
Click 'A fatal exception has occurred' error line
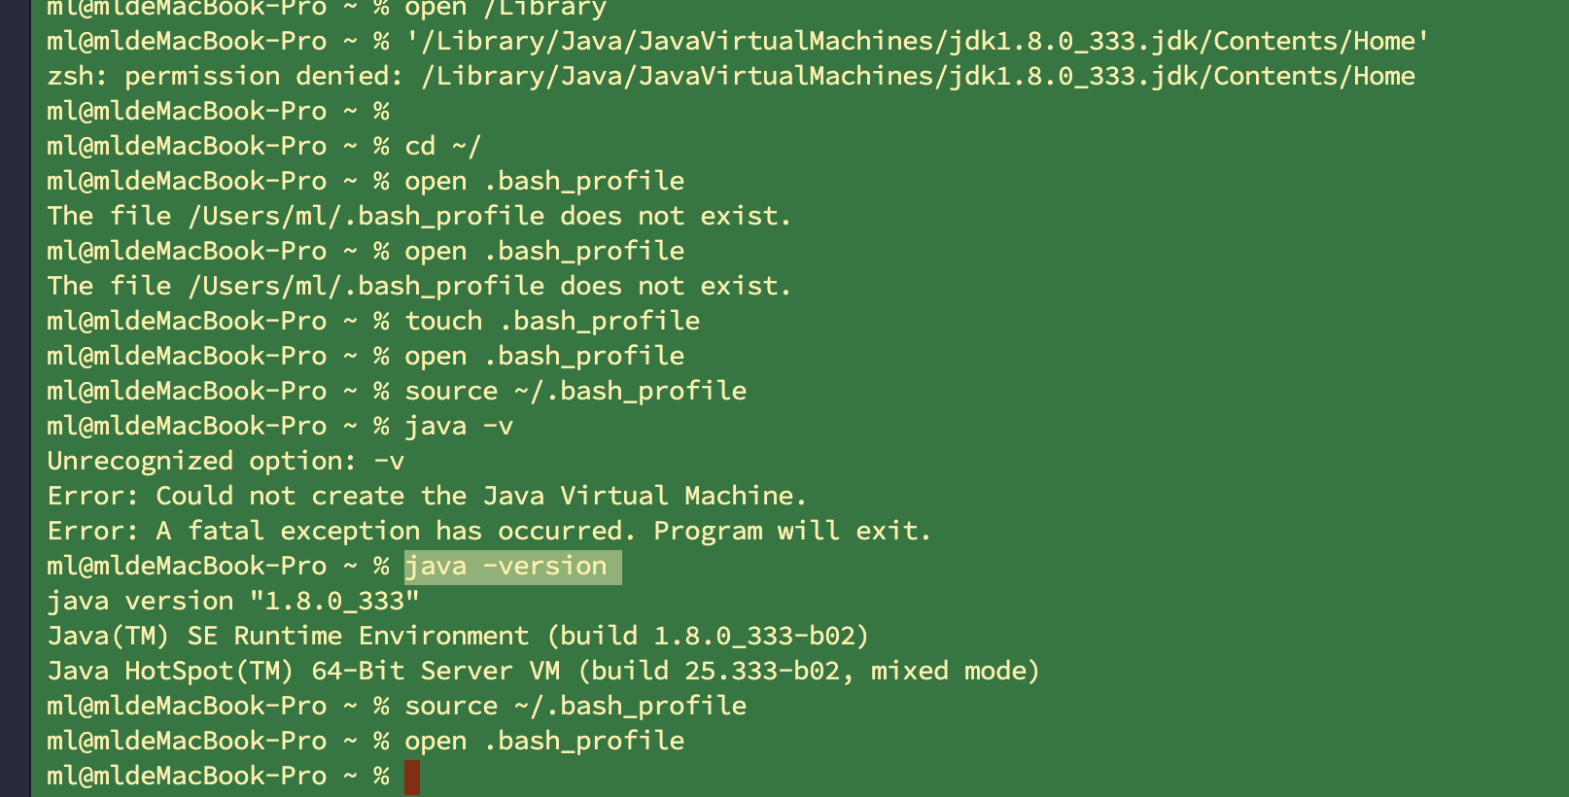(489, 531)
